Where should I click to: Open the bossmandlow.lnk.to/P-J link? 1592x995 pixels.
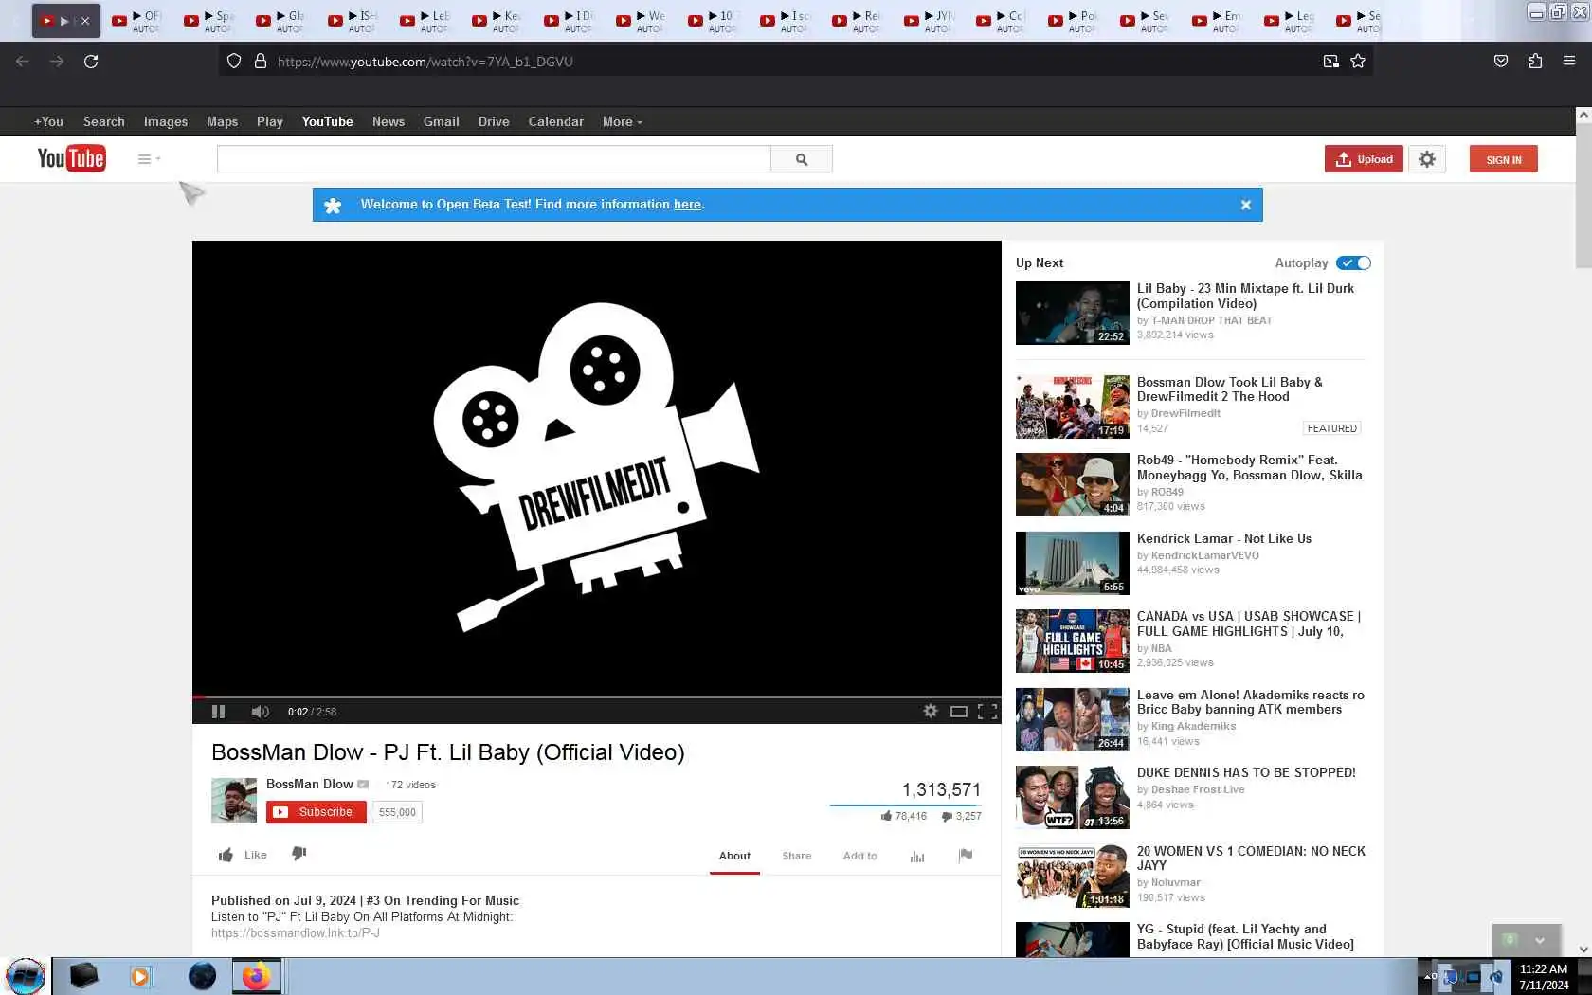coord(296,933)
